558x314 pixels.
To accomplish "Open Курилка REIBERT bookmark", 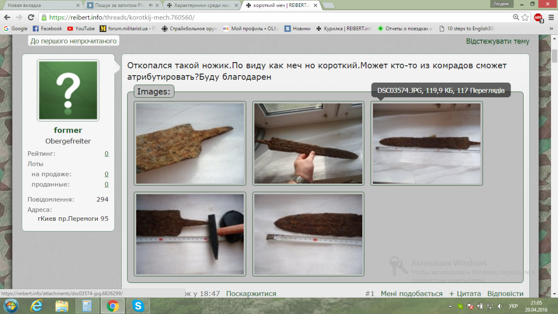I will tap(344, 28).
